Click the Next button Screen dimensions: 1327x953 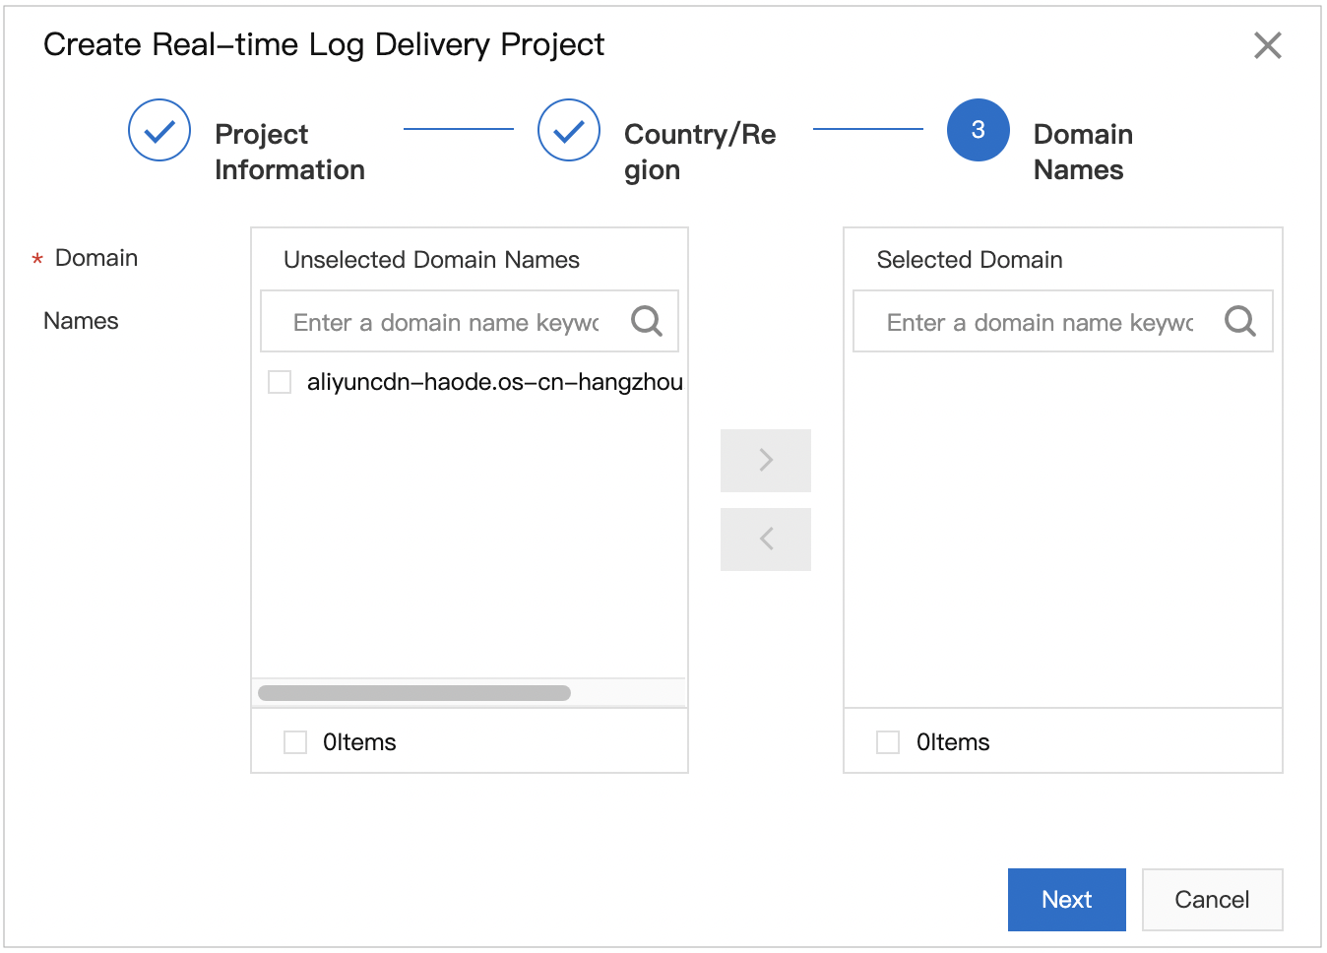[1066, 900]
